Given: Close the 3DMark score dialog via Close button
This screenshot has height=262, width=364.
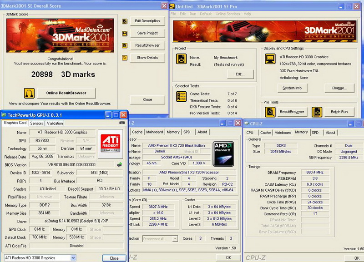Looking at the screenshot, I should coord(147,99).
